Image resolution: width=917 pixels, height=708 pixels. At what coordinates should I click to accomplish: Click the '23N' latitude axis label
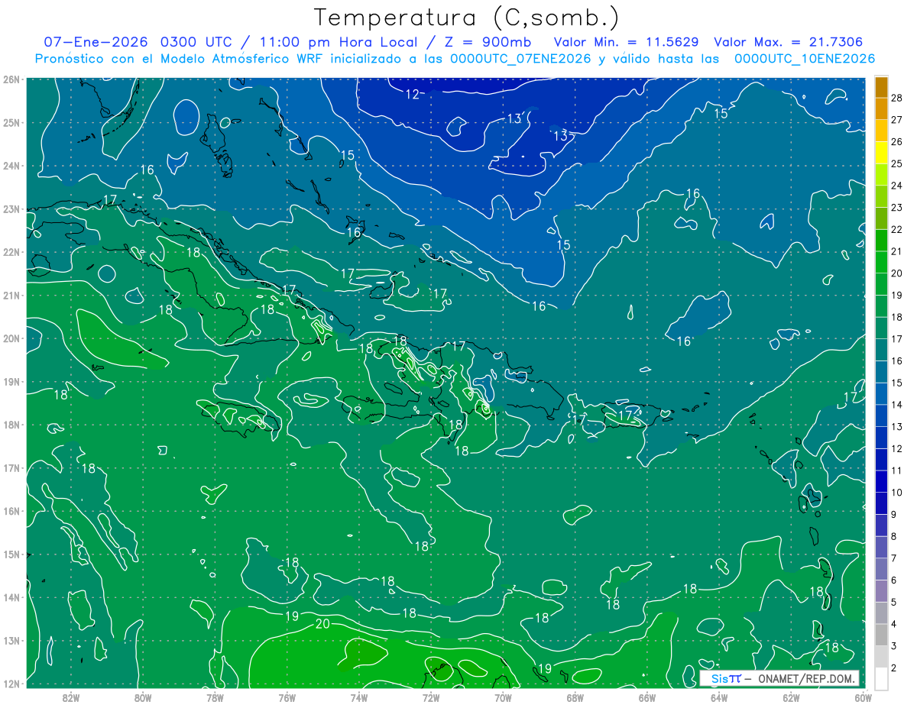11,209
